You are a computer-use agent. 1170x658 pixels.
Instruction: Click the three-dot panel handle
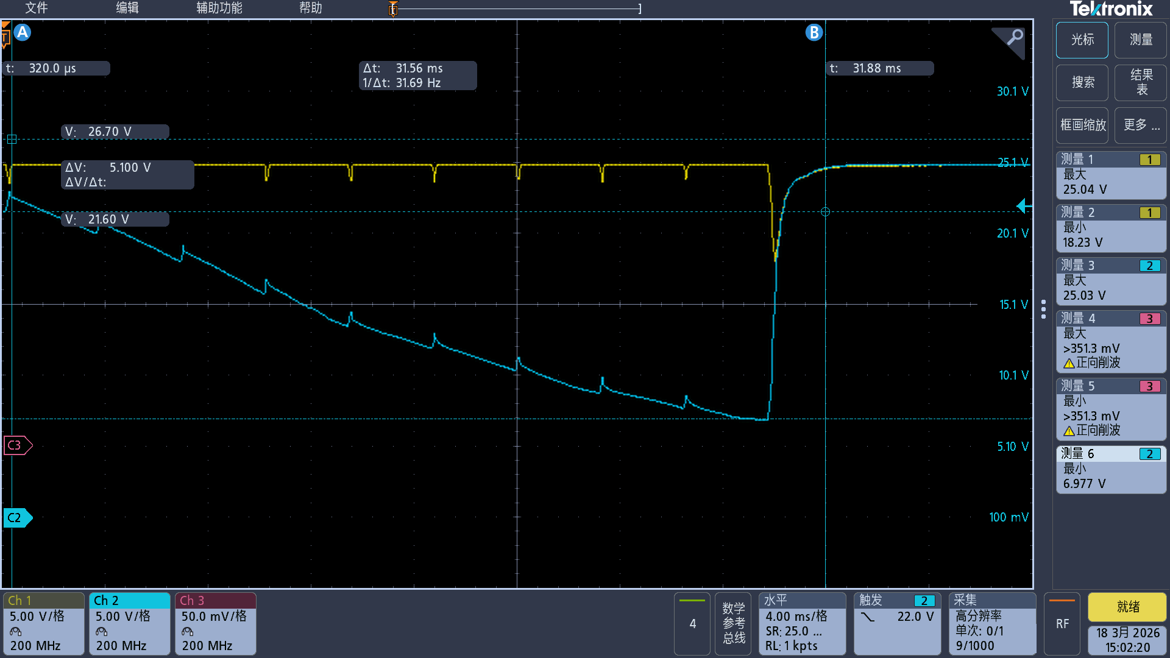1043,309
